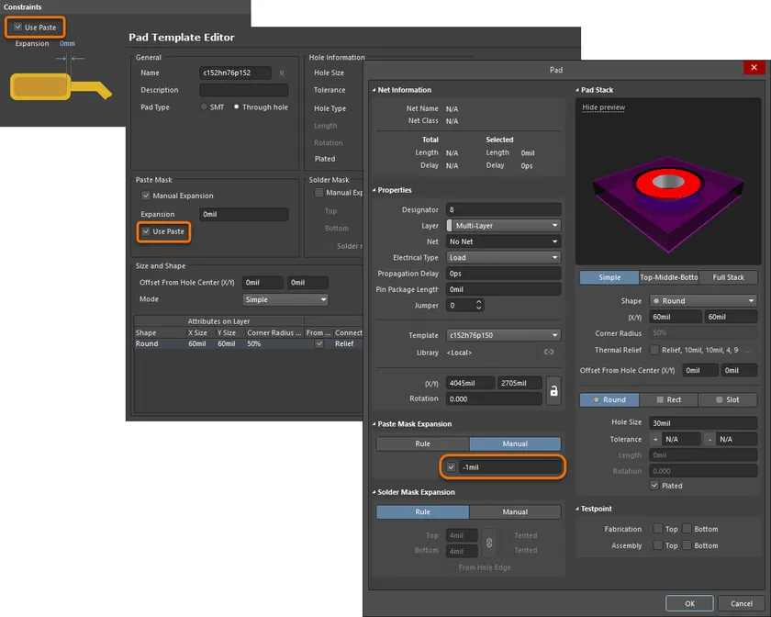Click the Hole Size field showing 30mil
Viewport: 771px width, 617px height.
[x=703, y=423]
